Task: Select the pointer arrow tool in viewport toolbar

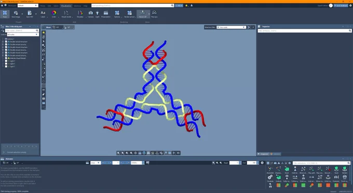Action: 44,41
